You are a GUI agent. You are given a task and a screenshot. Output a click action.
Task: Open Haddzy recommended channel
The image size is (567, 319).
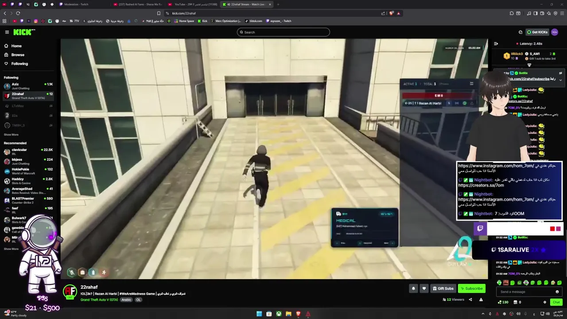point(28,181)
